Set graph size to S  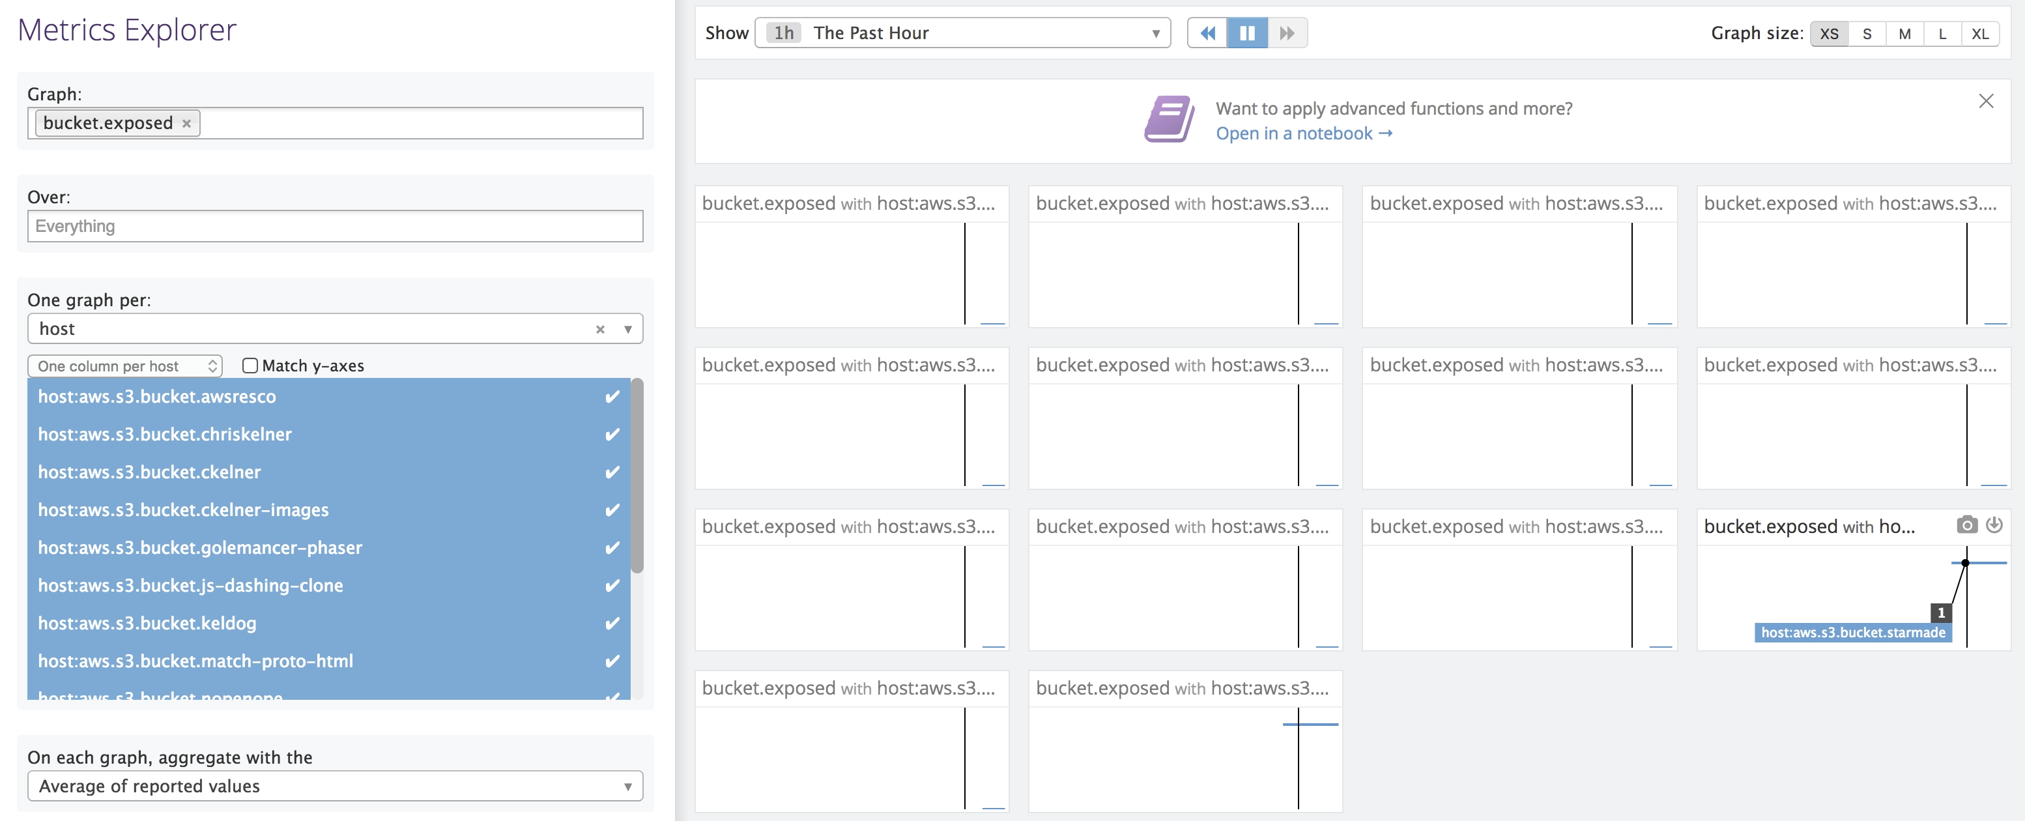pyautogui.click(x=1866, y=34)
